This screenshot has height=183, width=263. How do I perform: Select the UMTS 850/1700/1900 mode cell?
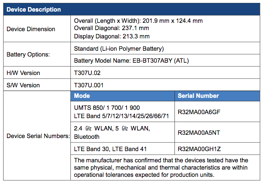(107, 108)
